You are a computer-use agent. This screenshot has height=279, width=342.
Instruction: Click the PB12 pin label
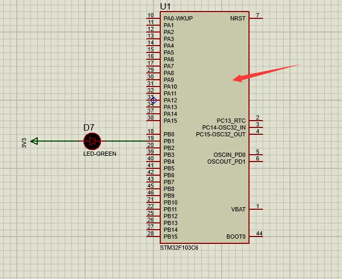coord(170,216)
